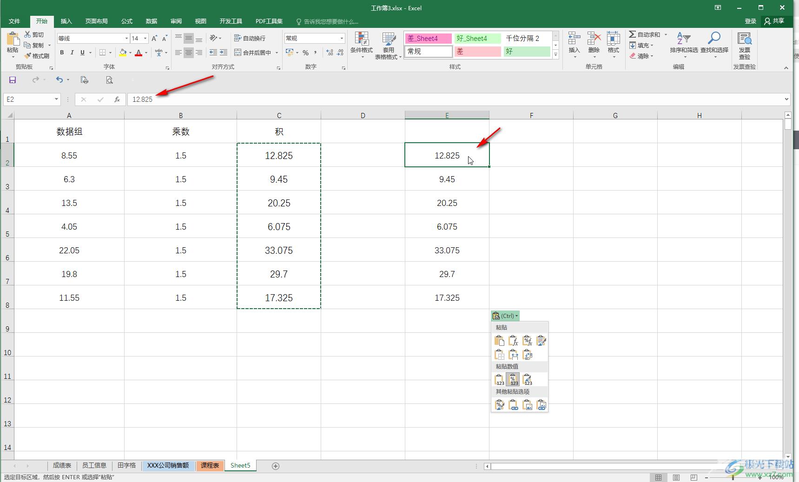The height and width of the screenshot is (482, 799).
Task: Choose Values & Source Formatting paste option
Action: point(528,380)
